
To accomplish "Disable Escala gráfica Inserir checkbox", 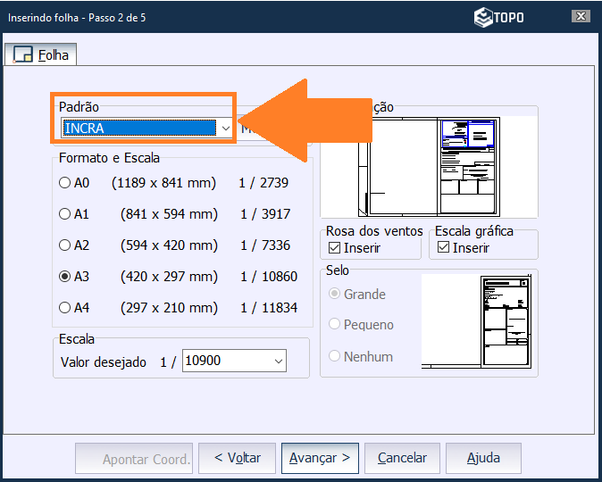I will coord(444,248).
